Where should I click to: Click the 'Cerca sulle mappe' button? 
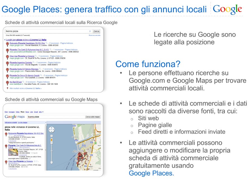[93, 117]
